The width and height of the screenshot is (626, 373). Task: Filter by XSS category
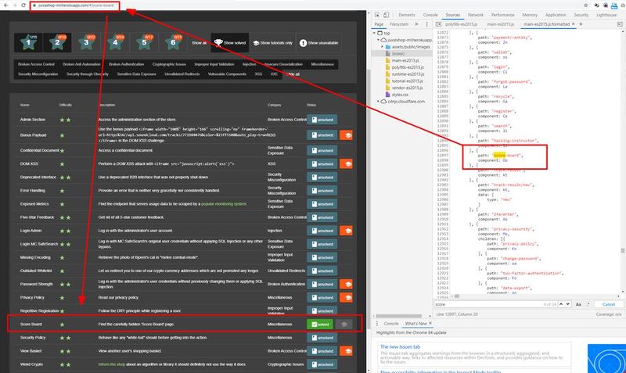click(258, 74)
